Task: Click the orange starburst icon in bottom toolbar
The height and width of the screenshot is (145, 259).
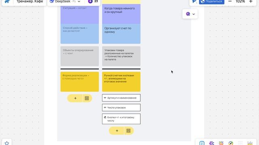Action: pyautogui.click(x=221, y=143)
